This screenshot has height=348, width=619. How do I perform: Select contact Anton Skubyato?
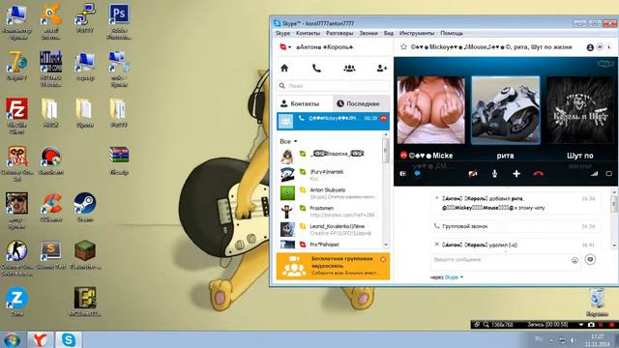coord(330,193)
